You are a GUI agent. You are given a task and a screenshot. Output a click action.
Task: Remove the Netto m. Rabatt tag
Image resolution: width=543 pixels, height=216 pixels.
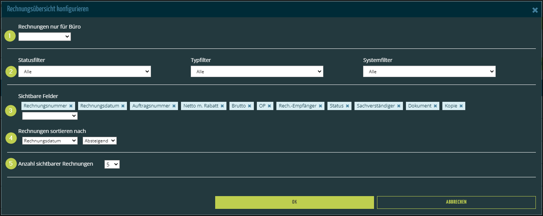coord(222,106)
